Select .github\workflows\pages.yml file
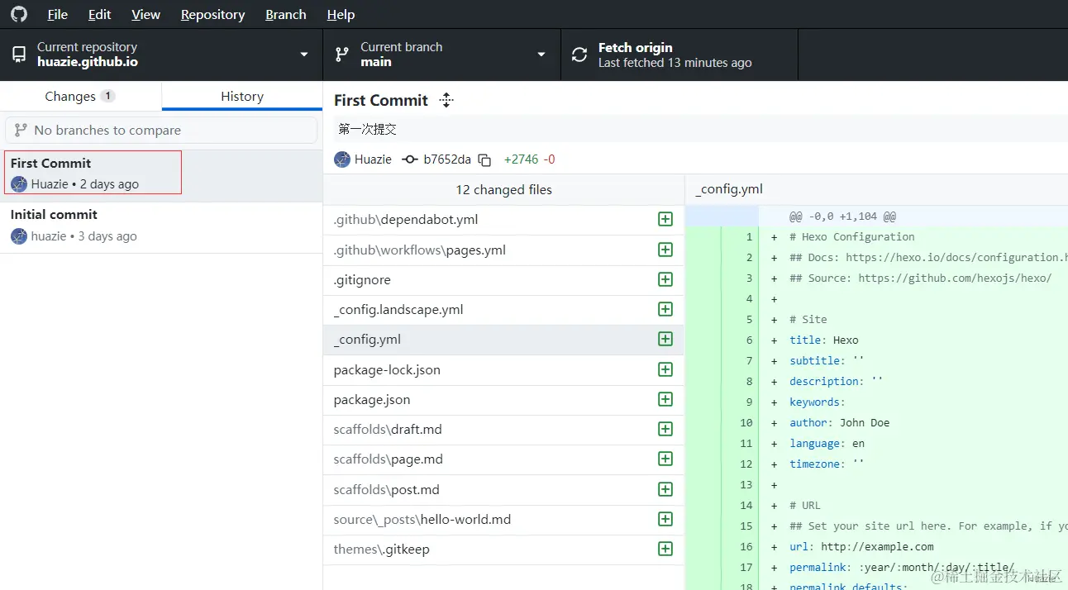This screenshot has height=590, width=1068. point(503,250)
